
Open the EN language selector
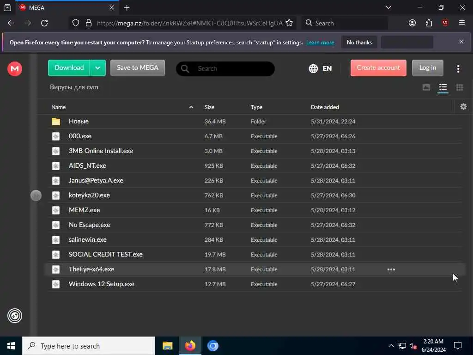pyautogui.click(x=327, y=68)
